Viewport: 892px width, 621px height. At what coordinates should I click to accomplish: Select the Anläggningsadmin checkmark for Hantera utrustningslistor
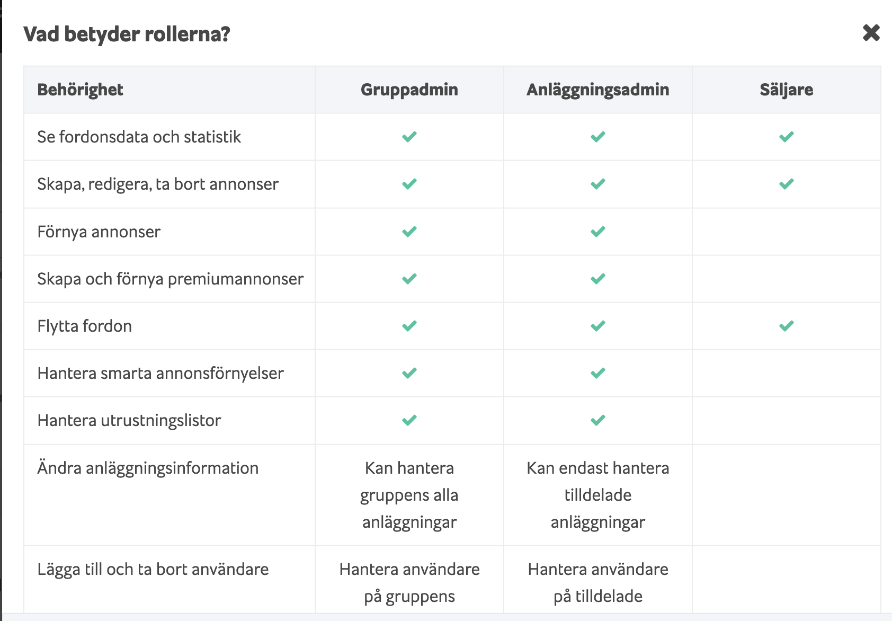597,420
